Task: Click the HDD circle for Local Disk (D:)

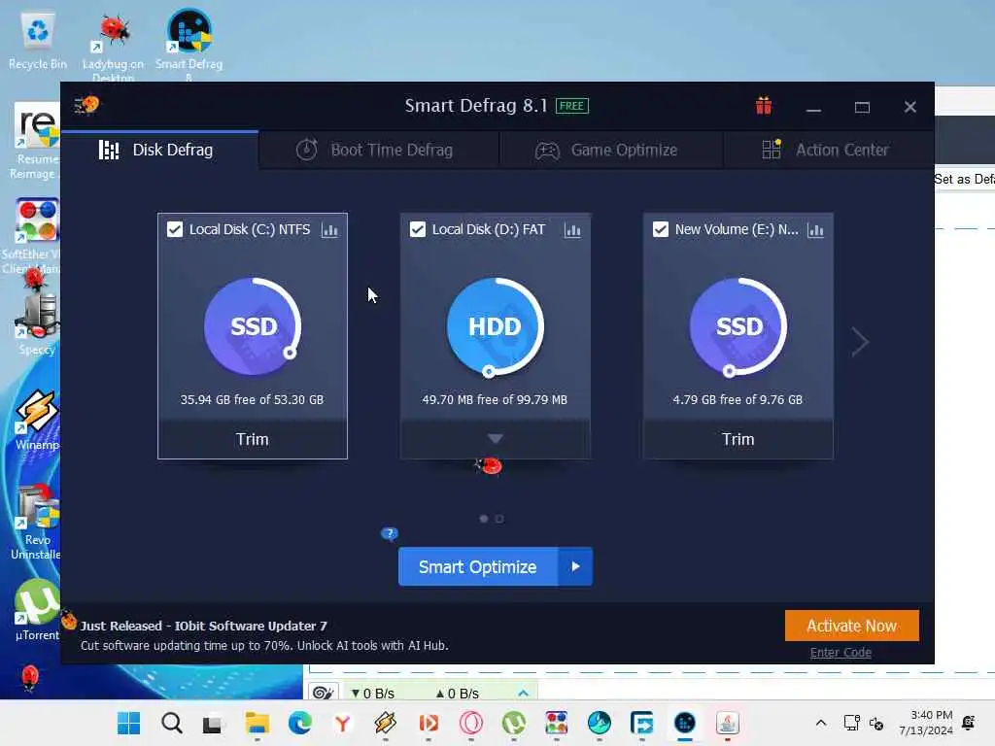Action: coord(495,326)
